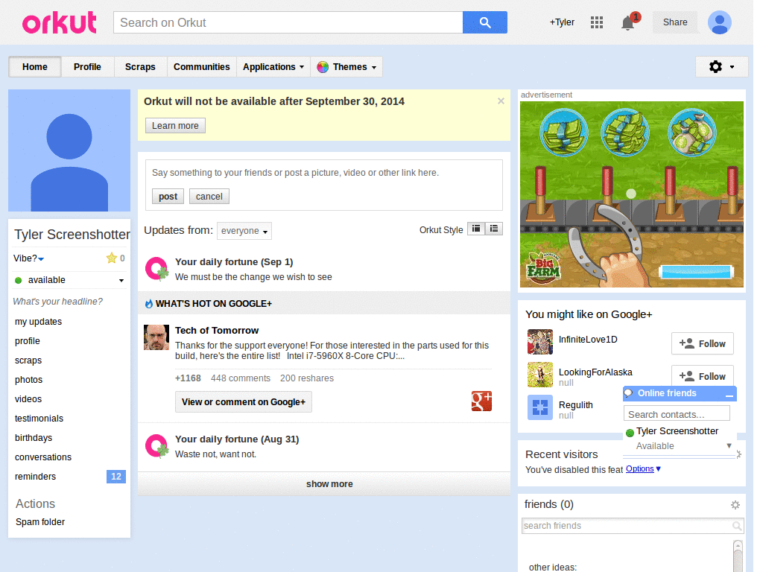Click the What's Hot flame icon
Viewport: 763px width, 572px height.
pos(149,304)
